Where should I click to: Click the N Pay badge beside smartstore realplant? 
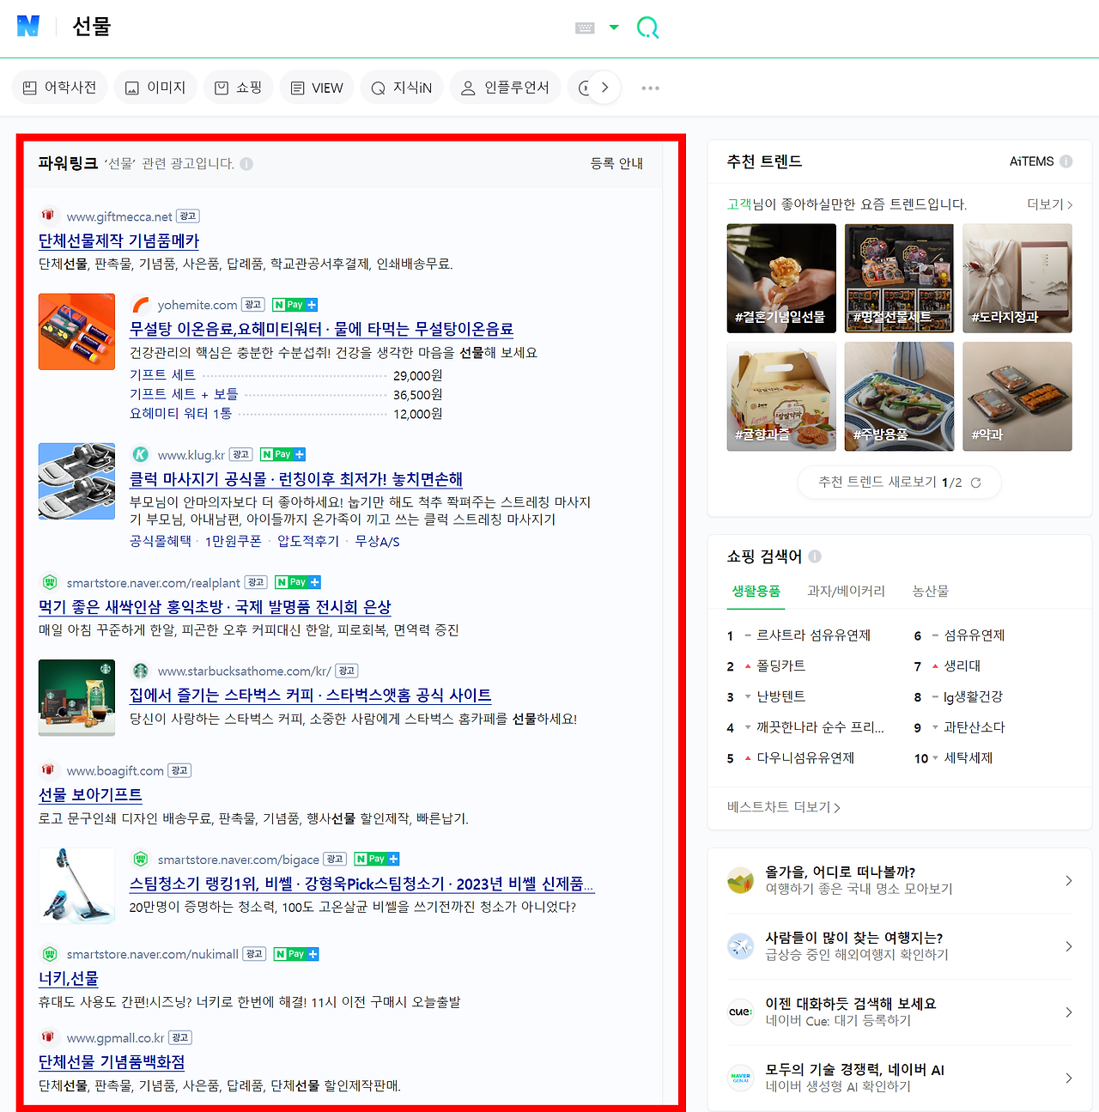(x=298, y=582)
